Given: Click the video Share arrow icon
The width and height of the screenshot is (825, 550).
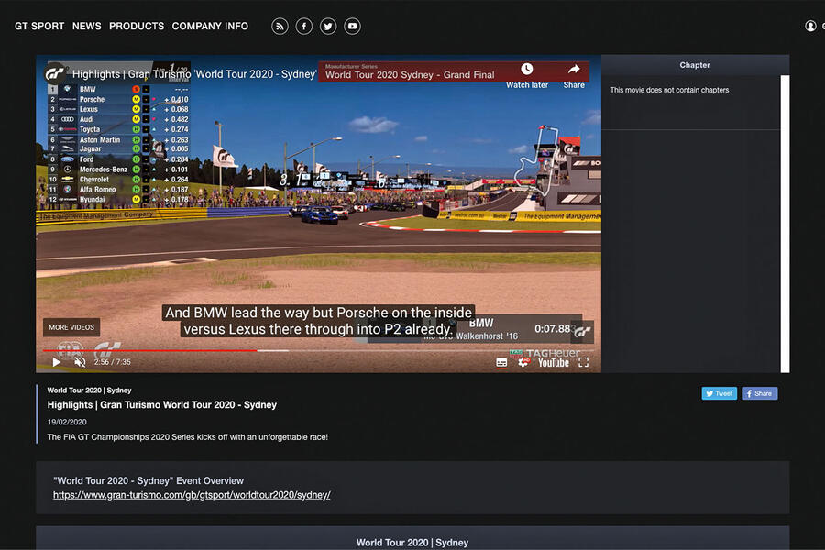Looking at the screenshot, I should [x=574, y=69].
